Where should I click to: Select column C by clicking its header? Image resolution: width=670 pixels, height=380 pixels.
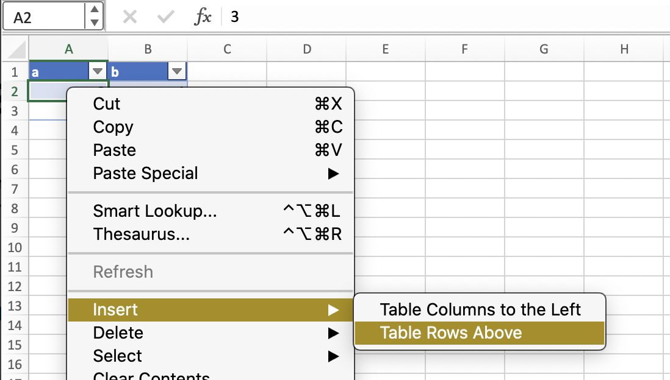(227, 49)
